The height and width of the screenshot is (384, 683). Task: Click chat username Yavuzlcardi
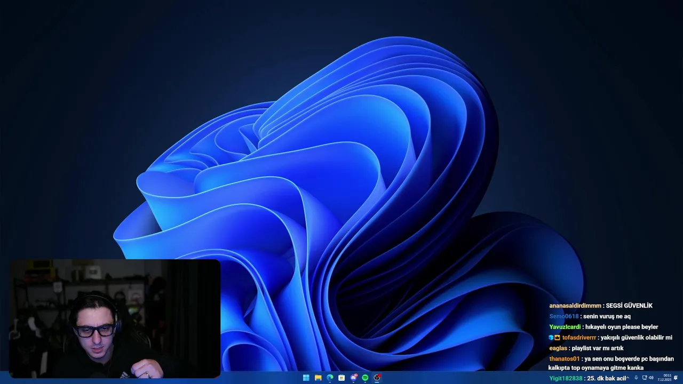coord(565,327)
